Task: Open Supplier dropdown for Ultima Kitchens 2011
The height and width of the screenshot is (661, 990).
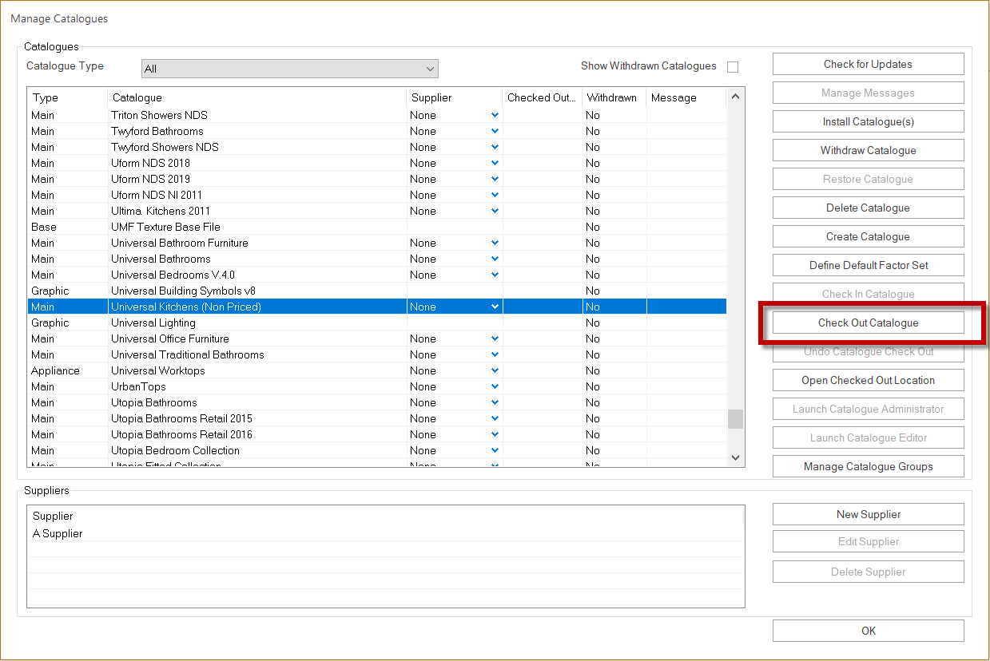Action: pos(495,211)
